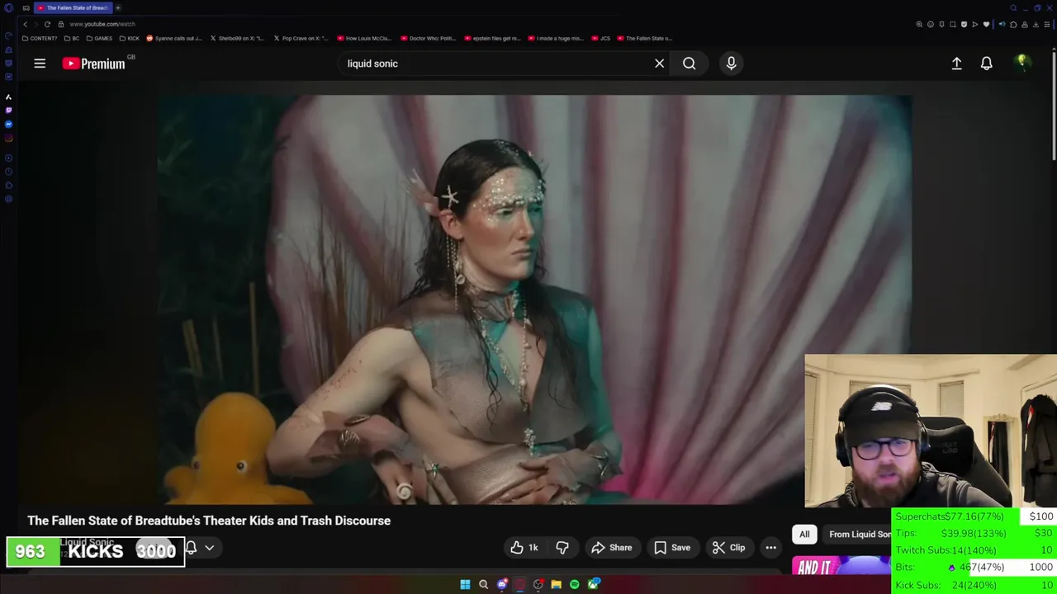Open 'The Fallen State o...' bookmark
The image size is (1057, 594).
click(x=644, y=38)
